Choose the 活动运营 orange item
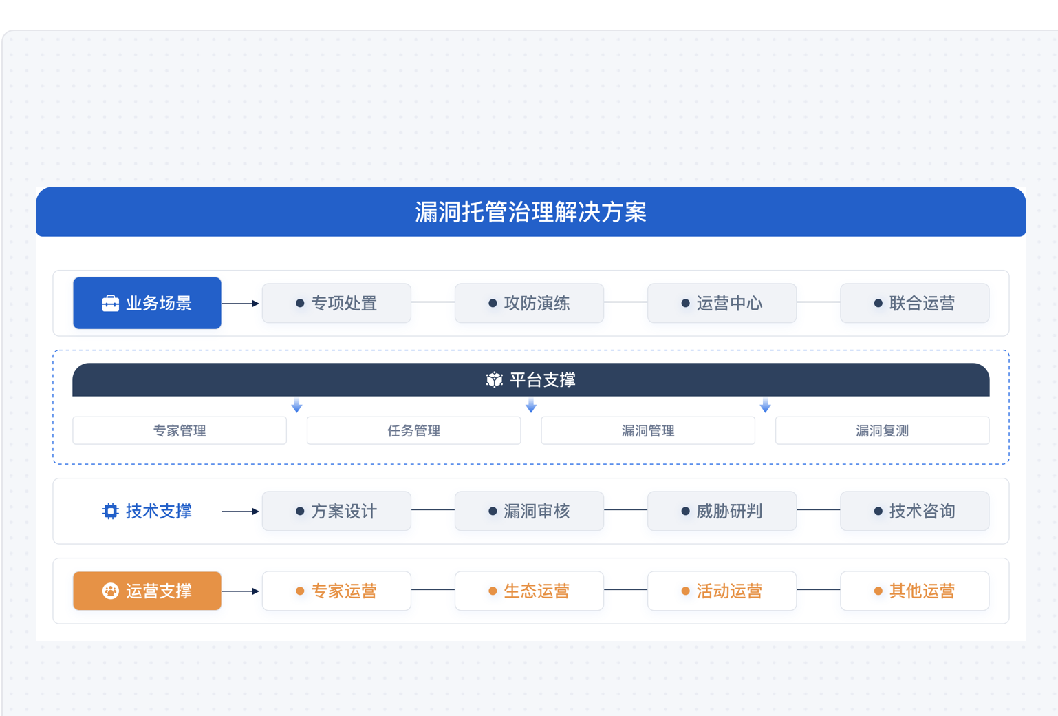Viewport: 1058px width, 716px height. tap(722, 591)
